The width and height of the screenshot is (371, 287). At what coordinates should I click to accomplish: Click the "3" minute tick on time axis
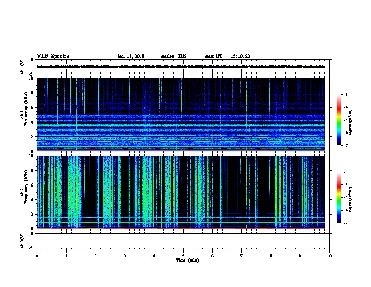click(x=125, y=256)
